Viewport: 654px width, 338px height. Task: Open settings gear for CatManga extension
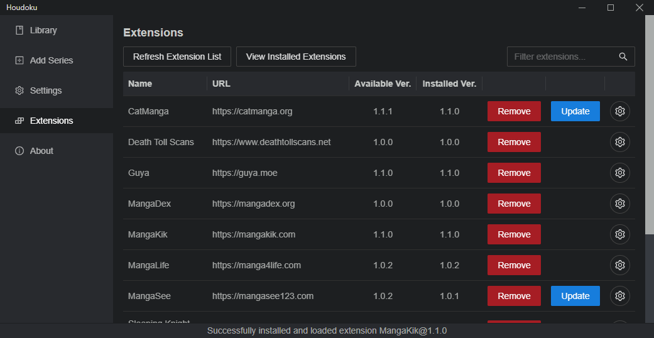pos(620,111)
